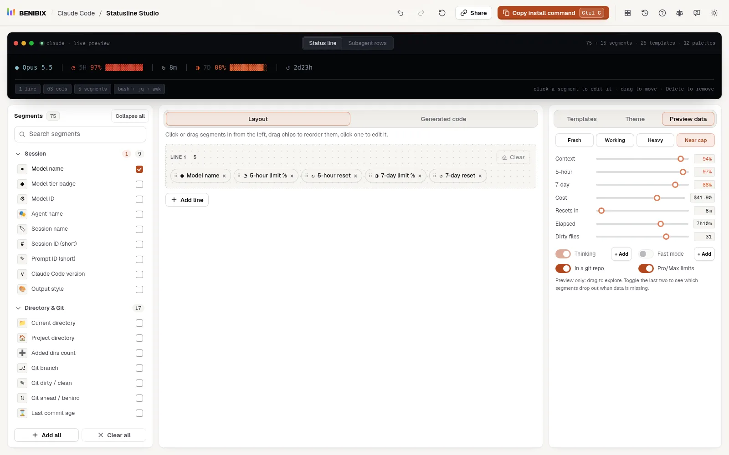Select the Heavy preset

(x=655, y=140)
